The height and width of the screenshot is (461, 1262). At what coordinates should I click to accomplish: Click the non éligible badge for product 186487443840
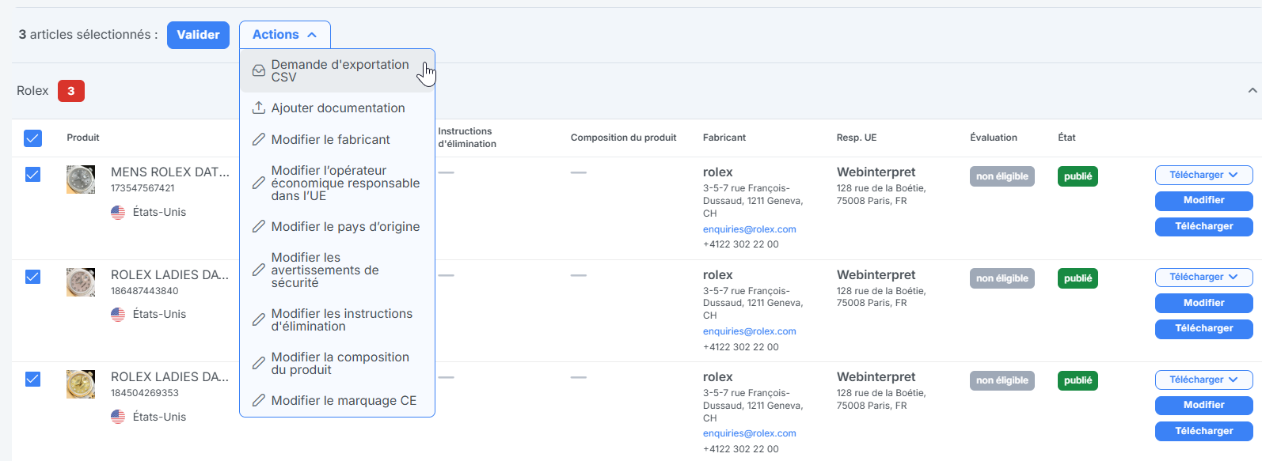1002,278
